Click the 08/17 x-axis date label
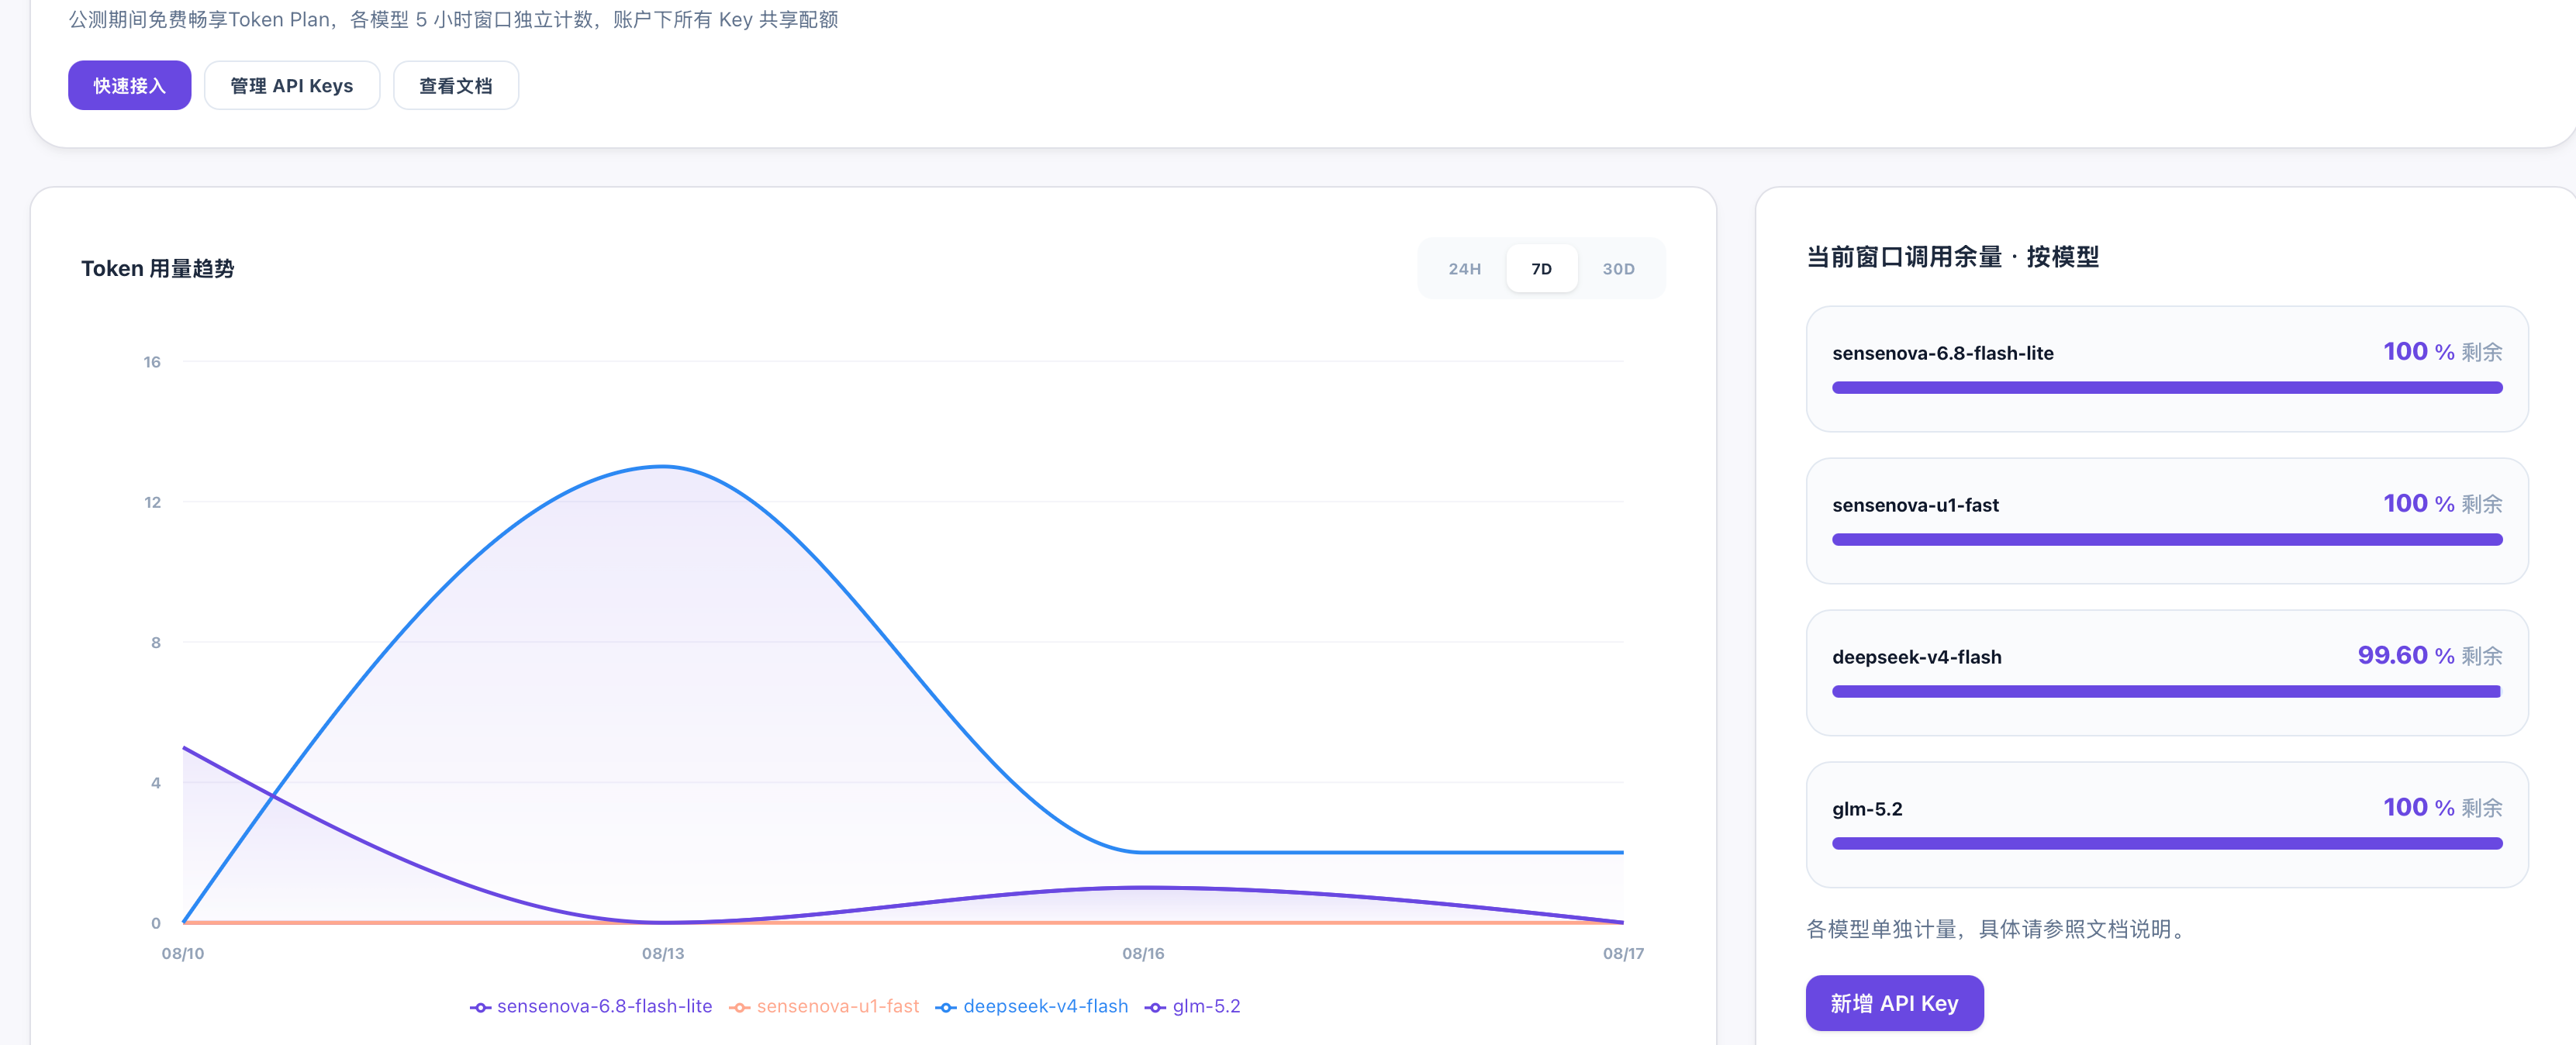The width and height of the screenshot is (2576, 1045). (1623, 954)
